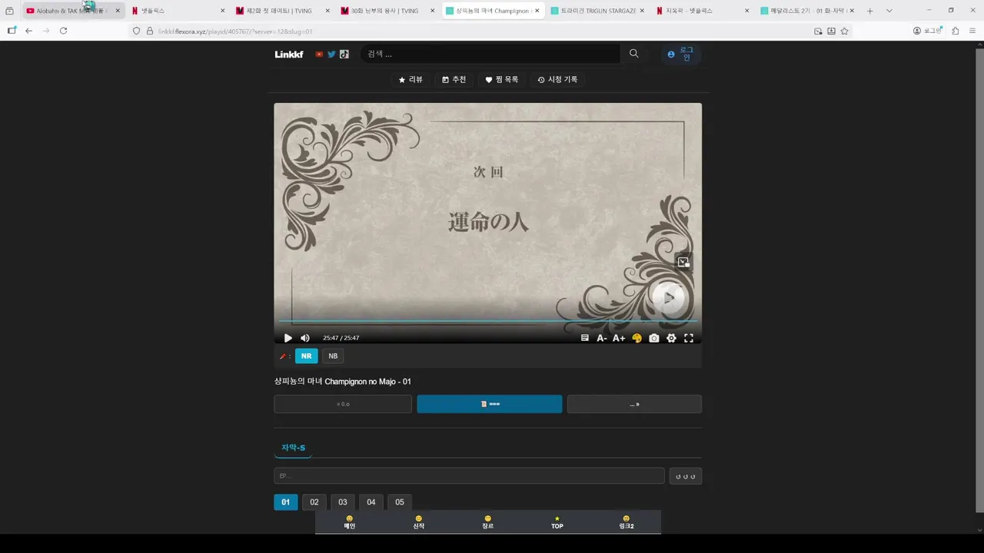984x553 pixels.
Task: Go to previous episode button
Action: 343,404
